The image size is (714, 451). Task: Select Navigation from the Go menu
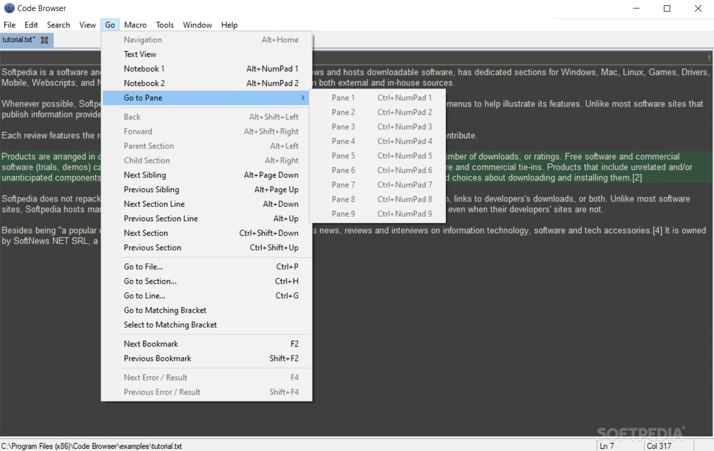[x=142, y=40]
